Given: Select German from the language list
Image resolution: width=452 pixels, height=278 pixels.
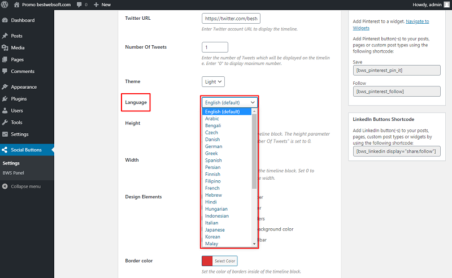Looking at the screenshot, I should coord(227,146).
